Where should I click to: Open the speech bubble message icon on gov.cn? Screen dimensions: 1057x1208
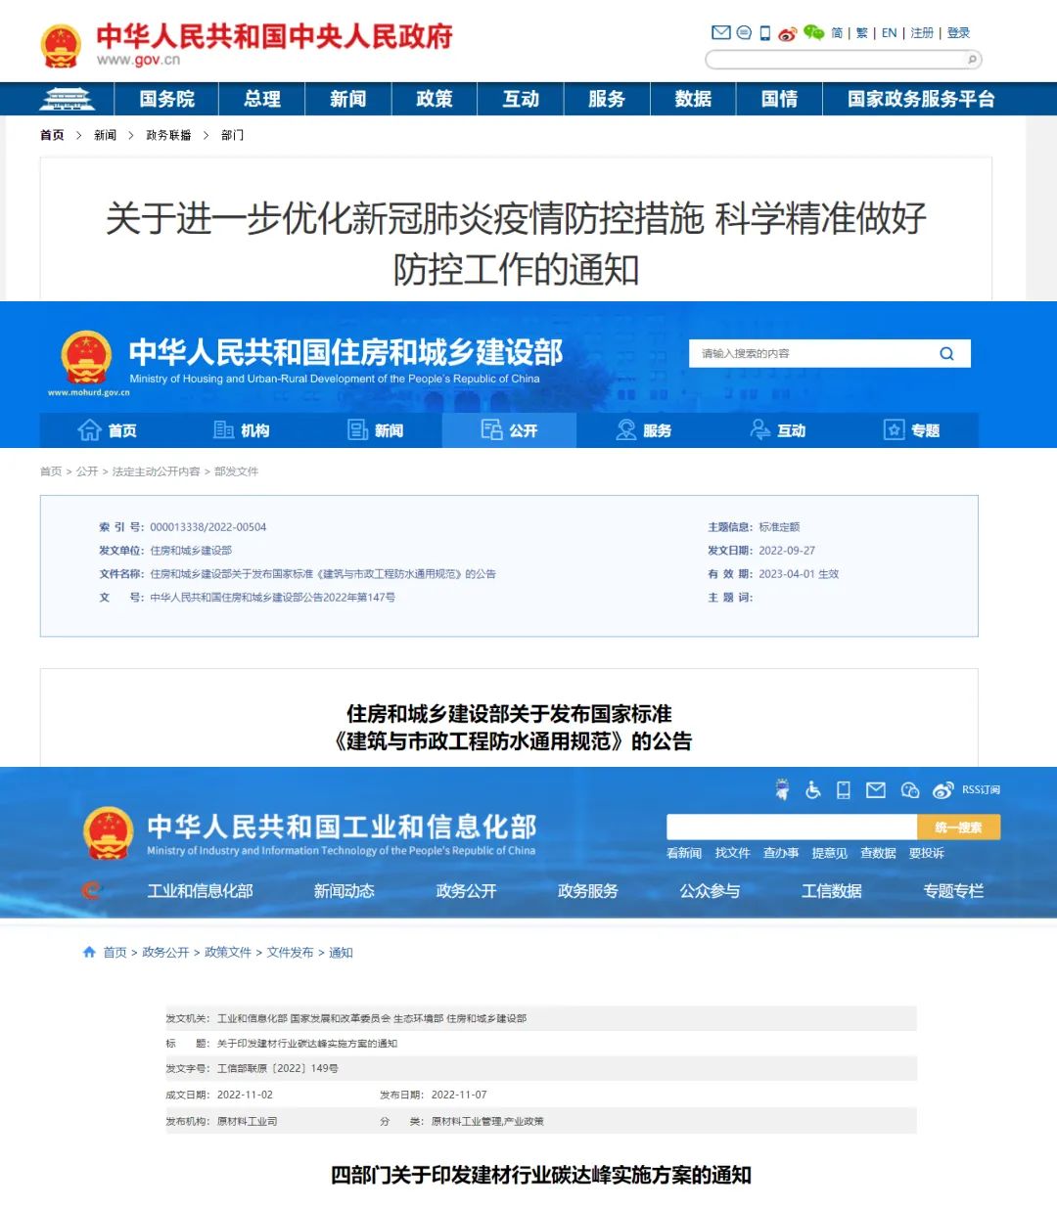744,32
